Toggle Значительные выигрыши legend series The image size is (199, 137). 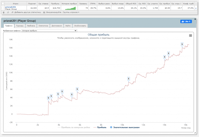coord(125,127)
